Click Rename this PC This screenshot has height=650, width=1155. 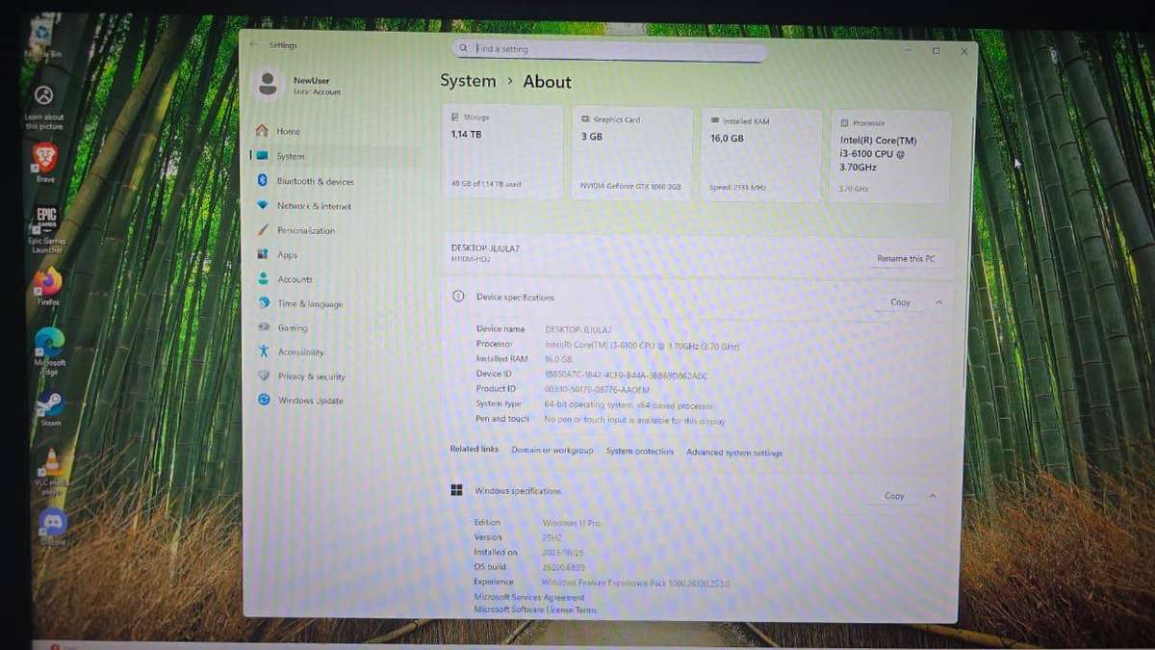(904, 258)
